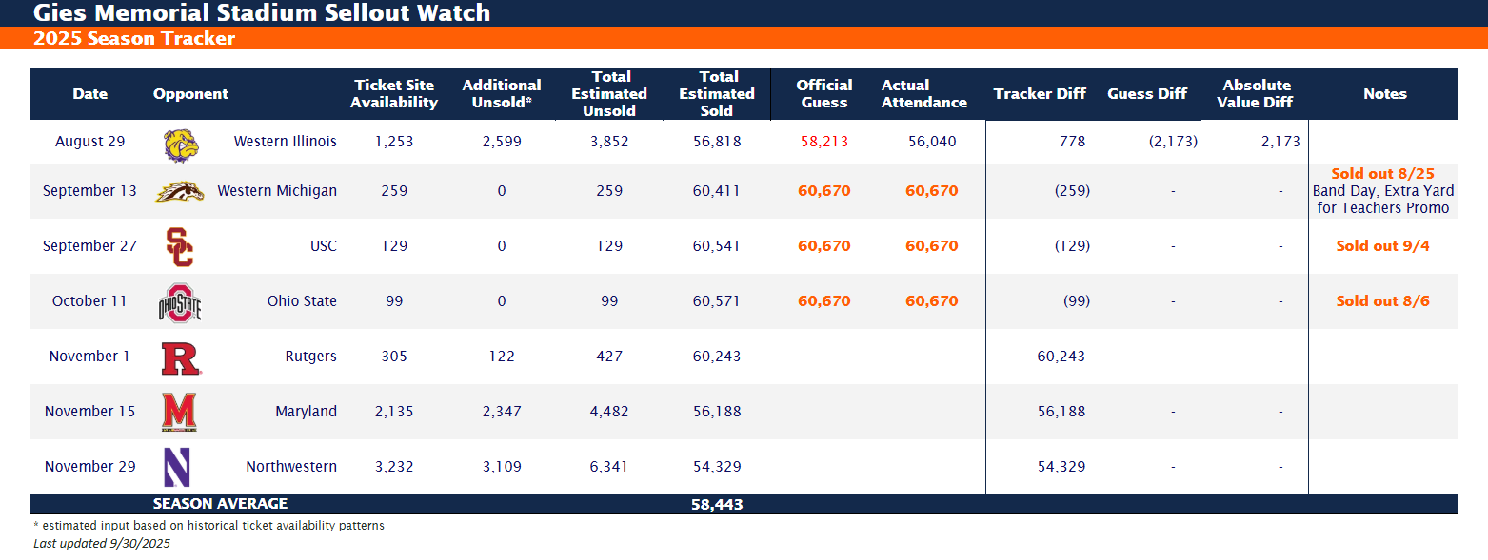The width and height of the screenshot is (1488, 560).
Task: Select the Notes column header
Action: click(x=1384, y=94)
